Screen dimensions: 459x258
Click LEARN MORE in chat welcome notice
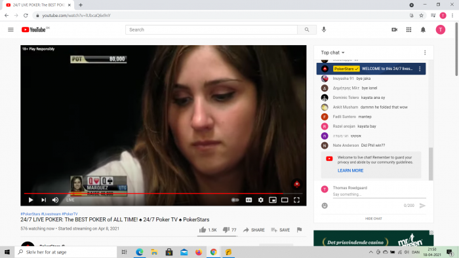tap(350, 170)
